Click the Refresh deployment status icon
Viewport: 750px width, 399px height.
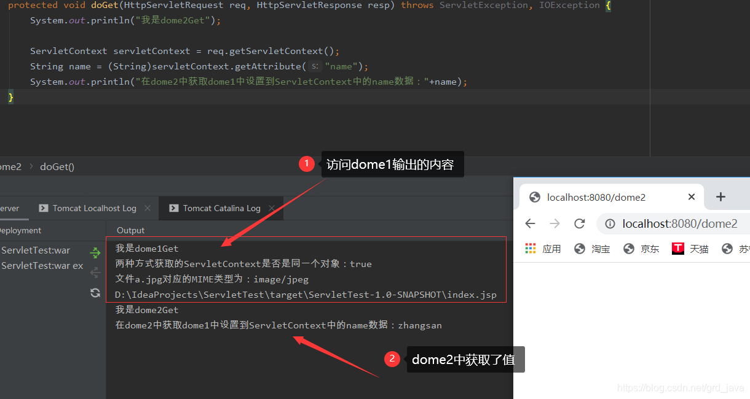coord(95,293)
